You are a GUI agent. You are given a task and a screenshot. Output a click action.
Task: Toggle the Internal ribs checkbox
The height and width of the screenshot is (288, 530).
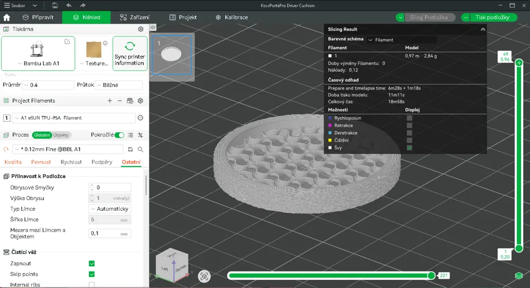[92, 285]
